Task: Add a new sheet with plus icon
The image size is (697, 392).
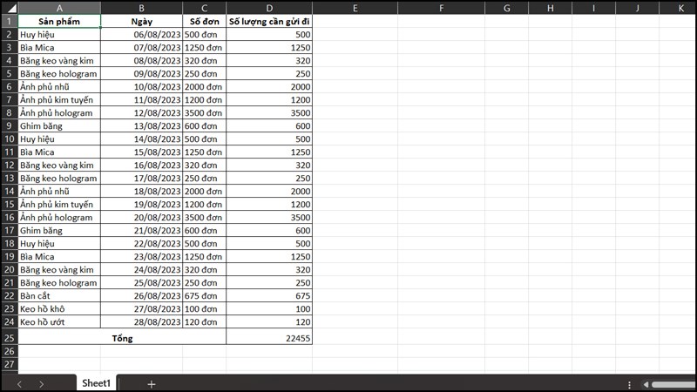Action: pyautogui.click(x=151, y=384)
